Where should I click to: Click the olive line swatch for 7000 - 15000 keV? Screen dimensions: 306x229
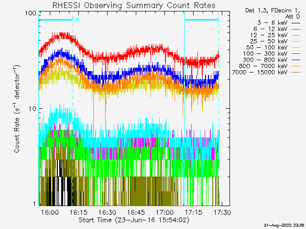tap(296, 73)
